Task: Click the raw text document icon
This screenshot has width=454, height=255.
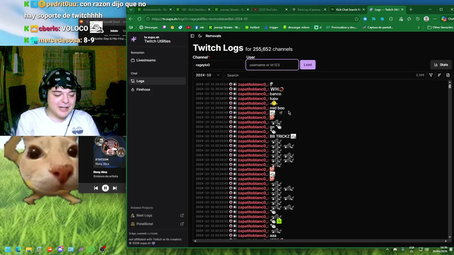Action: pos(448,75)
